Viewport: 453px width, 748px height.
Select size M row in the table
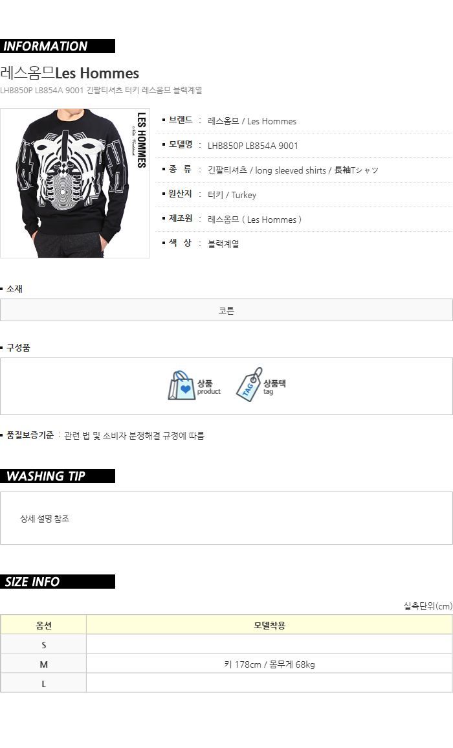click(x=226, y=664)
